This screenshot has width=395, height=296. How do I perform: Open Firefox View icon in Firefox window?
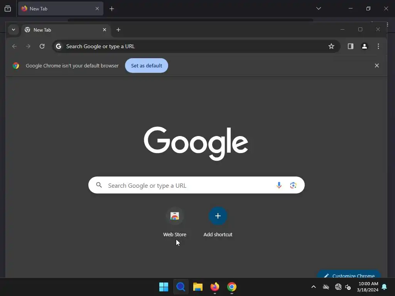[x=8, y=9]
